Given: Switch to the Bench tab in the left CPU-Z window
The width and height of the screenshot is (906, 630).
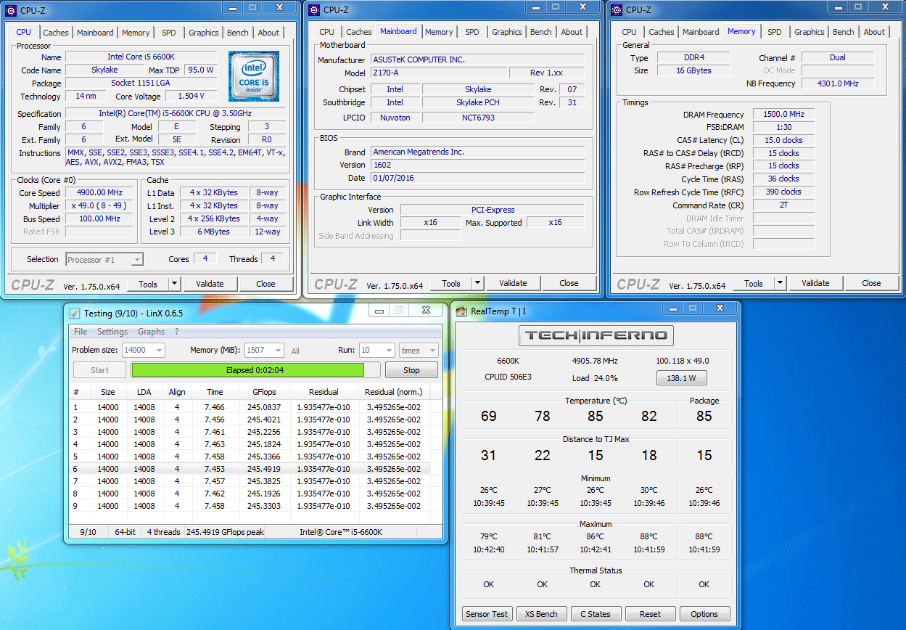Looking at the screenshot, I should pos(238,33).
